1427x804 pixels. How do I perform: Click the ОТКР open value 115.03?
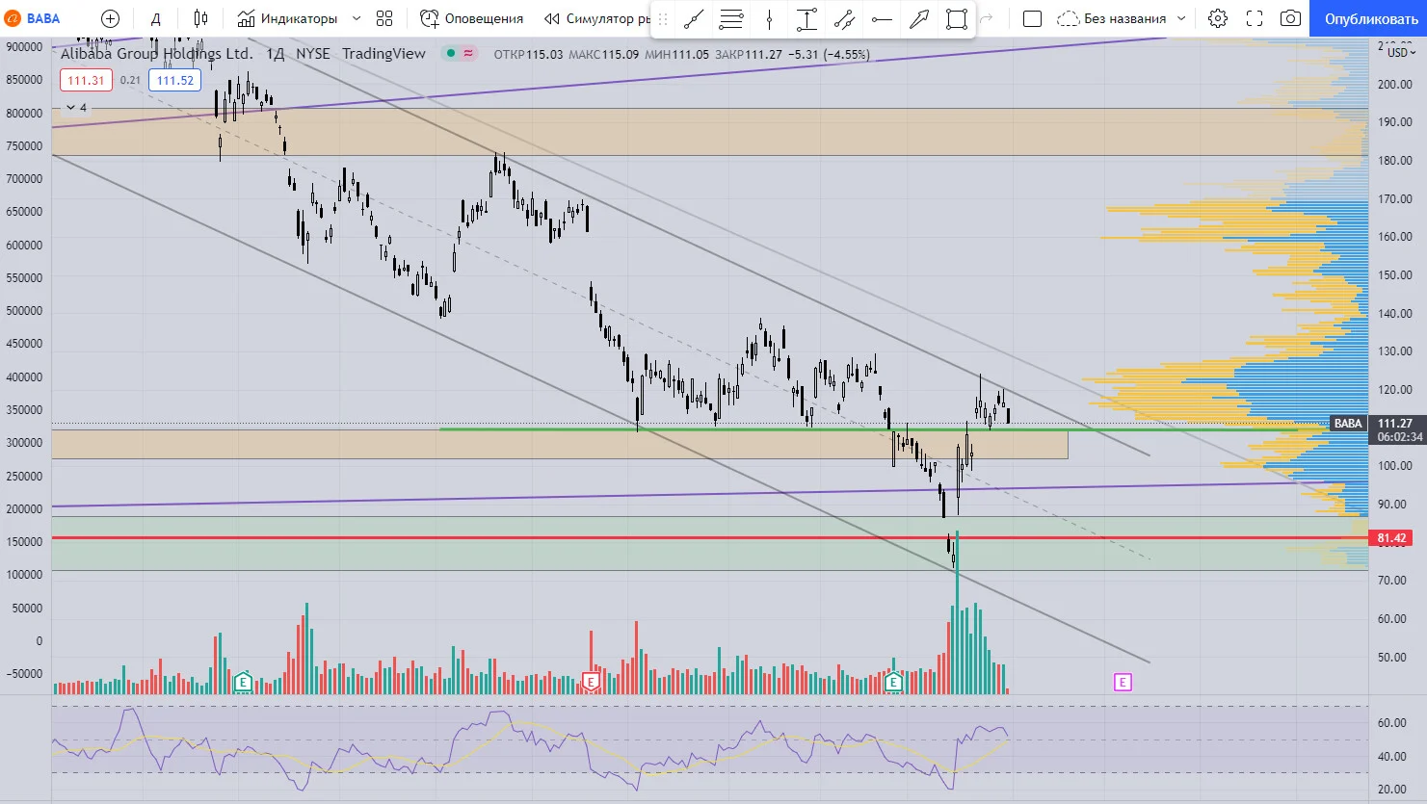(x=544, y=55)
